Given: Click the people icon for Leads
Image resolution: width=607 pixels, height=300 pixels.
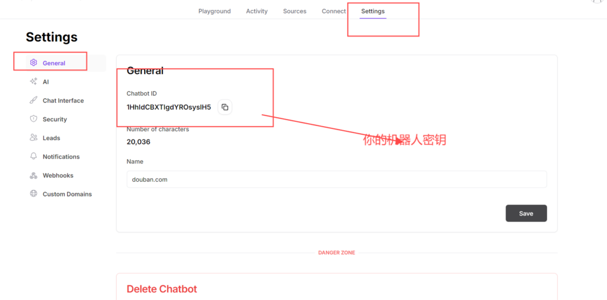Looking at the screenshot, I should [34, 138].
